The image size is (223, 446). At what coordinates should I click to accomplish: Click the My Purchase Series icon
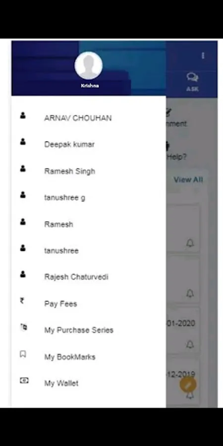[24, 327]
